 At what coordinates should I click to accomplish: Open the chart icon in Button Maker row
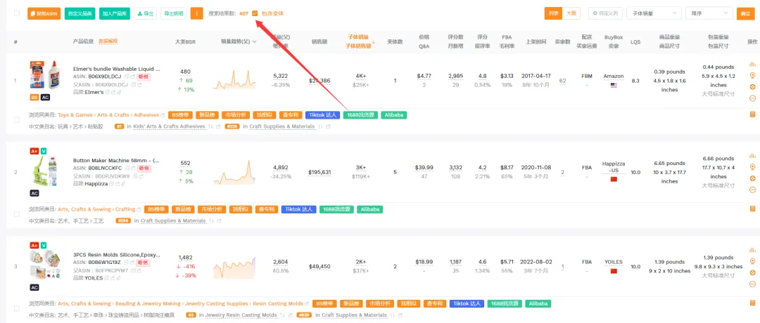click(x=753, y=156)
